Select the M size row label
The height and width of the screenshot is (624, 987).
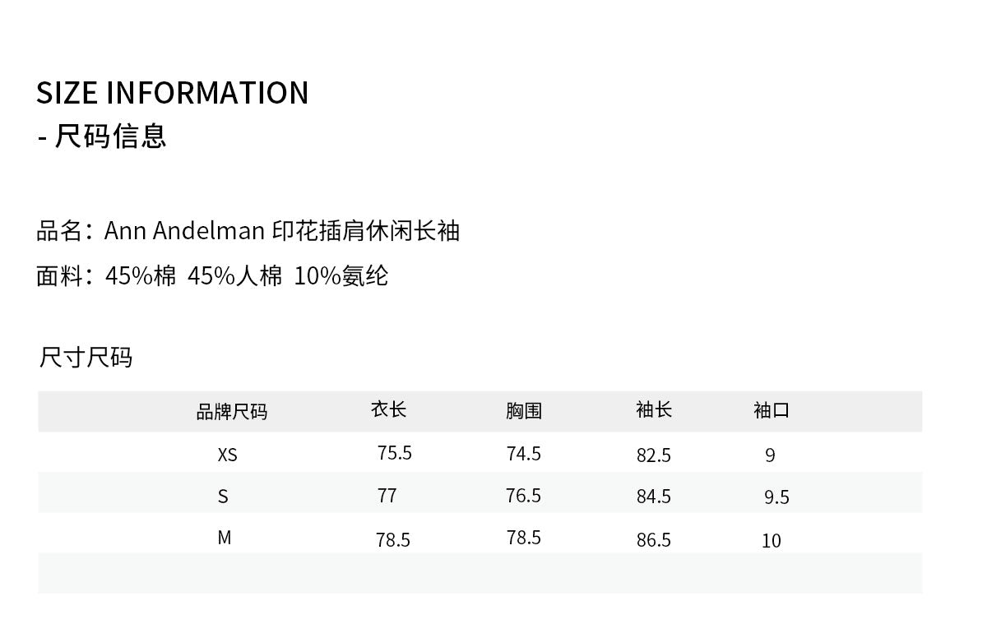pos(225,538)
